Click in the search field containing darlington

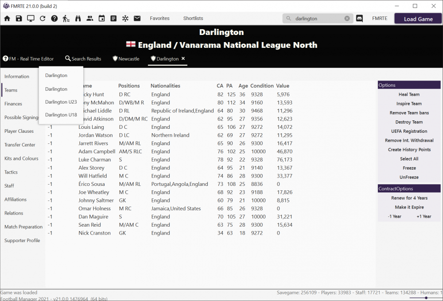(318, 19)
